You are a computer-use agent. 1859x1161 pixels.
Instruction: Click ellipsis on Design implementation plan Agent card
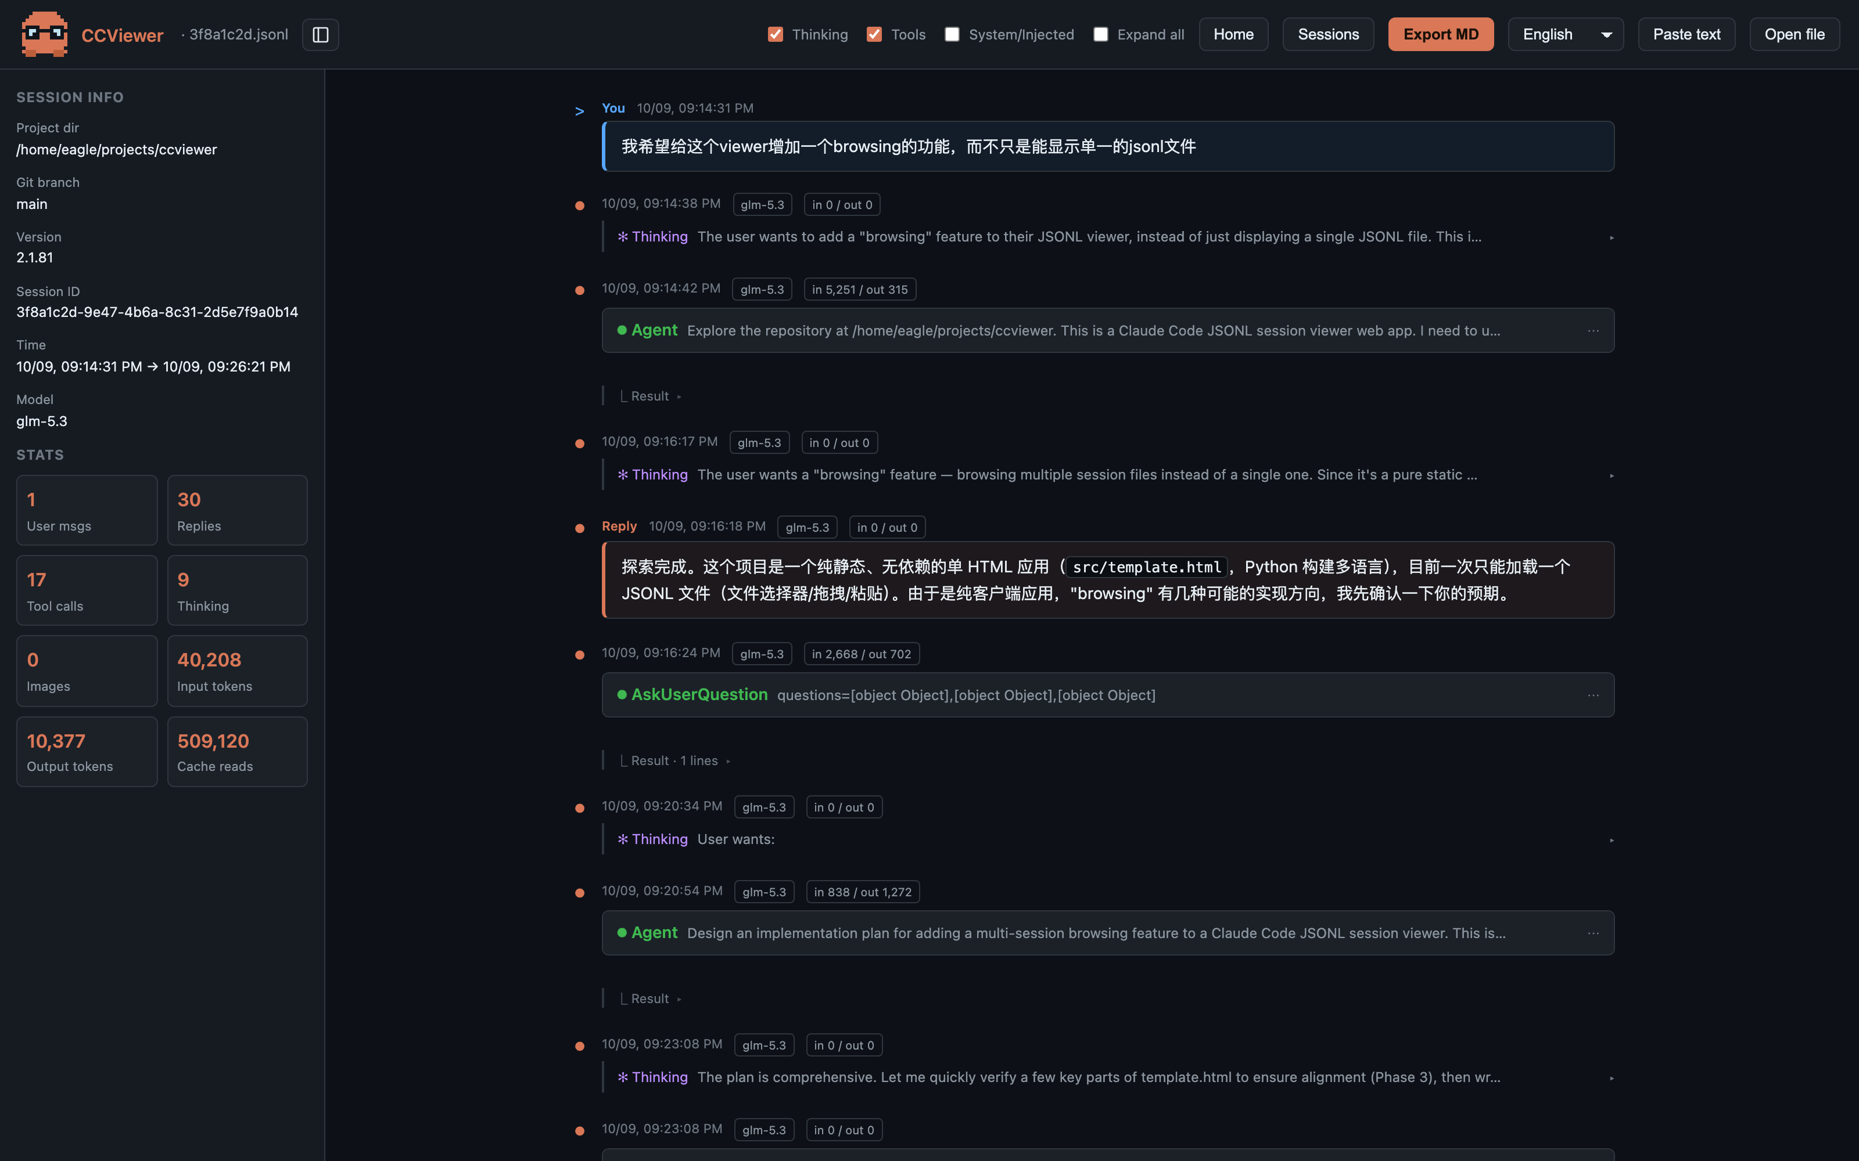click(1593, 933)
